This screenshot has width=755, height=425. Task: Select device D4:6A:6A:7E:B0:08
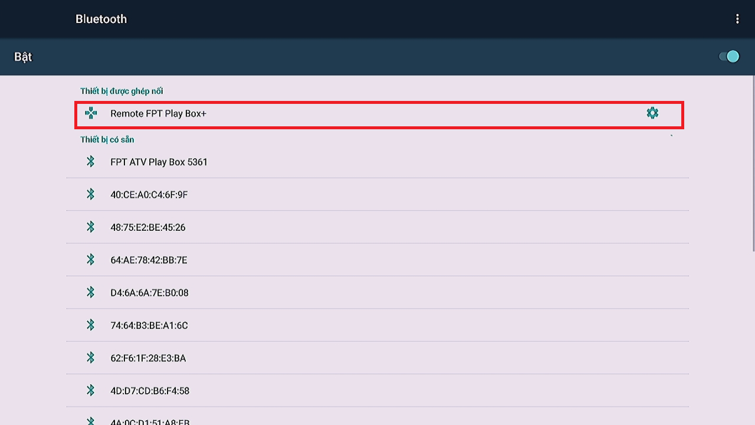click(377, 292)
